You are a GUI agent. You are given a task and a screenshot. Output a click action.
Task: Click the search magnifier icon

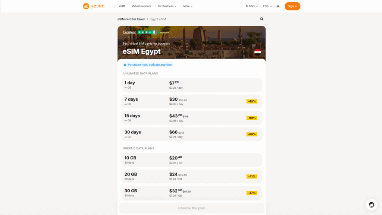(262, 19)
